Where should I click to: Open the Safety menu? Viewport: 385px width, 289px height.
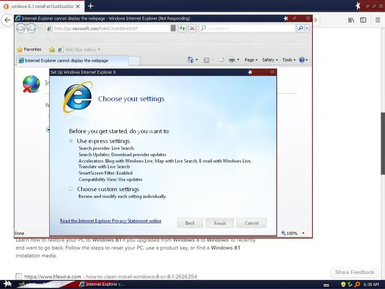click(270, 60)
